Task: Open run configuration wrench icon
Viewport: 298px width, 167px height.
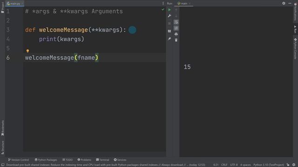Action: point(169,16)
